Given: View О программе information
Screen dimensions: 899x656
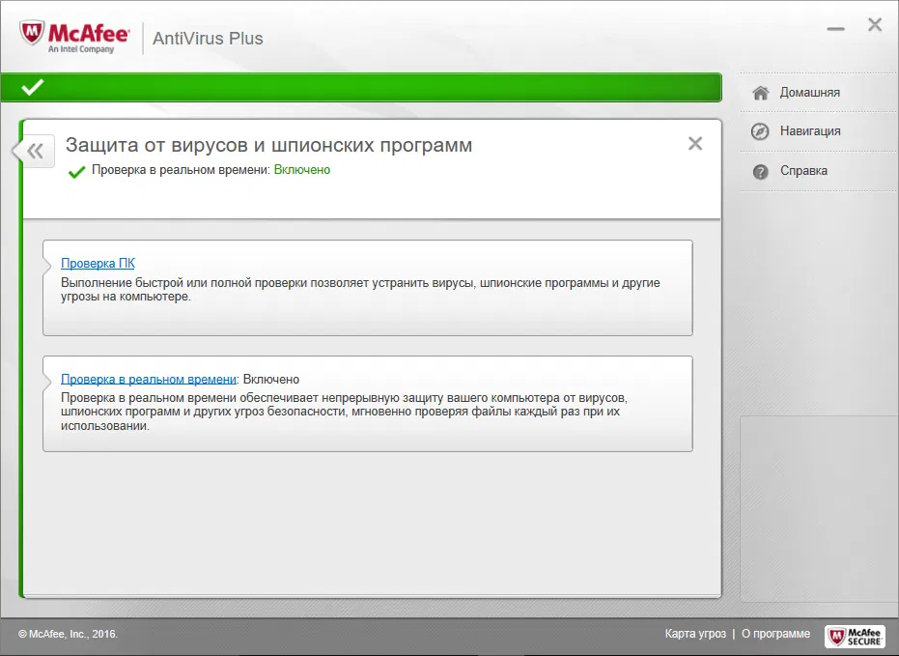Looking at the screenshot, I should [x=775, y=634].
